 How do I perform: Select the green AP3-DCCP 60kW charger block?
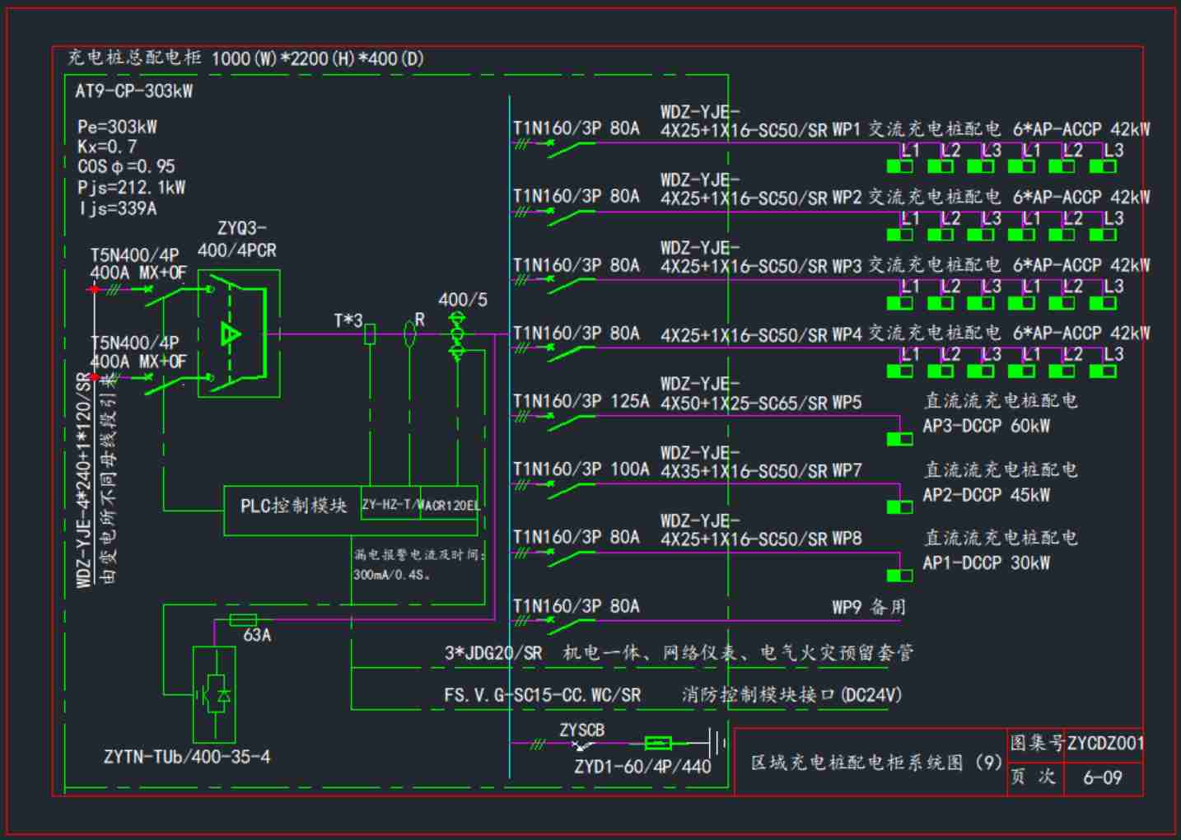click(899, 439)
